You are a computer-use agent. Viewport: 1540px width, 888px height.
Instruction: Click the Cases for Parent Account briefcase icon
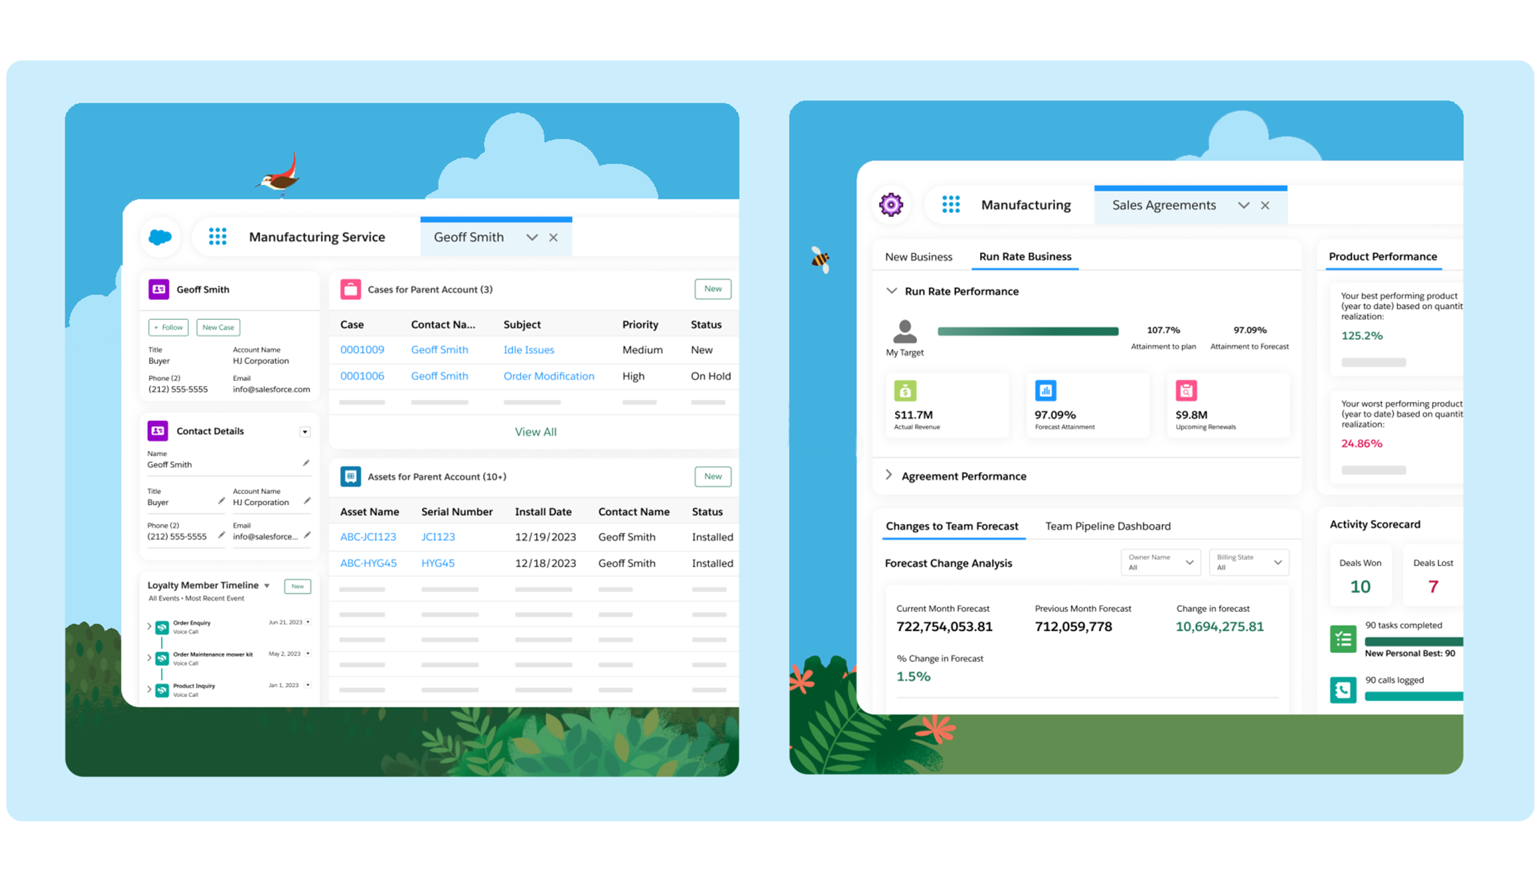350,289
